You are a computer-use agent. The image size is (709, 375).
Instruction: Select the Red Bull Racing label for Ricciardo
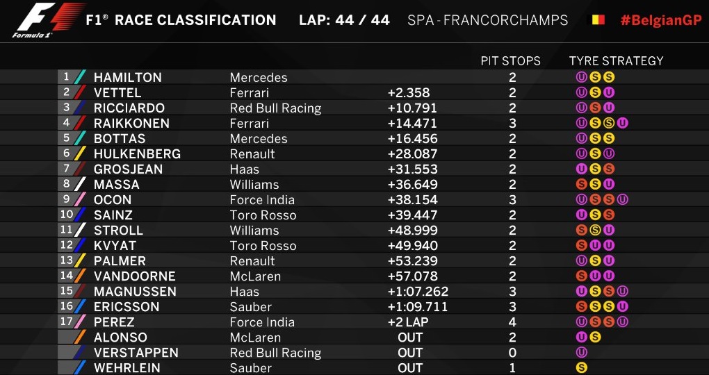coord(275,108)
